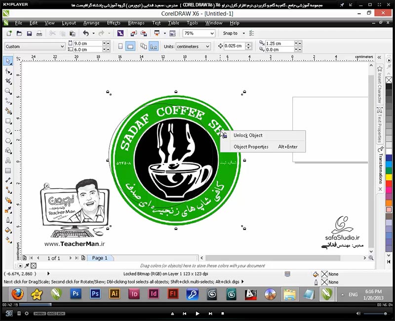Open page width 9.0 cm dropdown arrow
Image resolution: width=395 pixels, height=321 pixels.
pos(104,43)
